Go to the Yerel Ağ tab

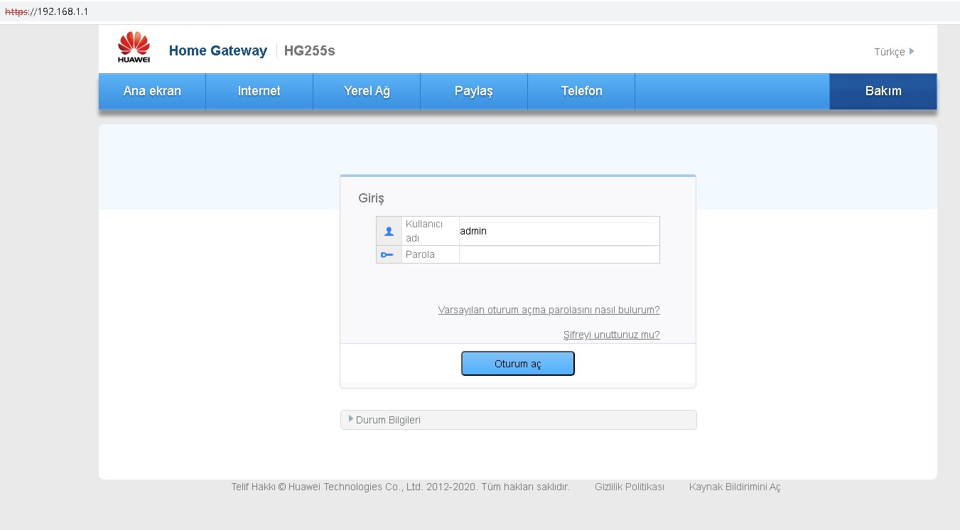click(367, 92)
